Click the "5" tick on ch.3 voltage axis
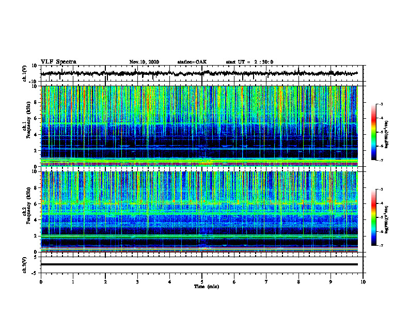Viewport: 409px width, 316px height. coord(36,257)
